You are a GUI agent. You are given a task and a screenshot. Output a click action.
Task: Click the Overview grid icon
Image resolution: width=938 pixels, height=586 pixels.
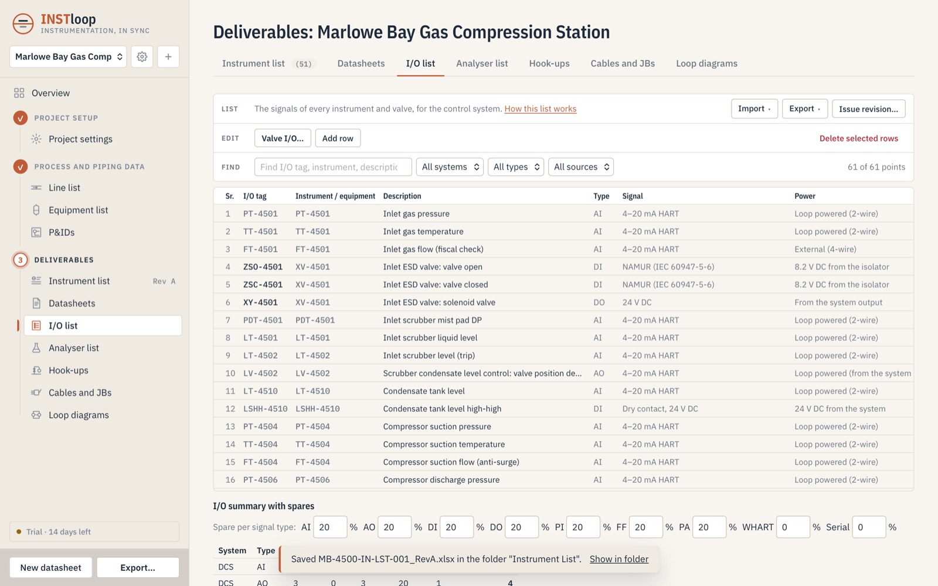[x=19, y=93]
